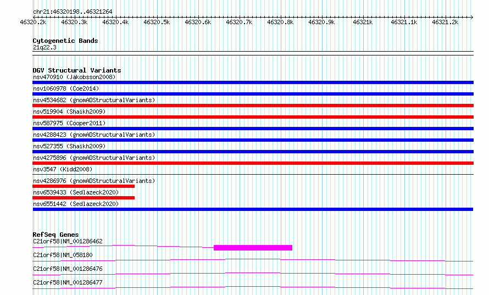Click the 46320.6k ruler label
This screenshot has width=489, height=295.
[x=198, y=22]
